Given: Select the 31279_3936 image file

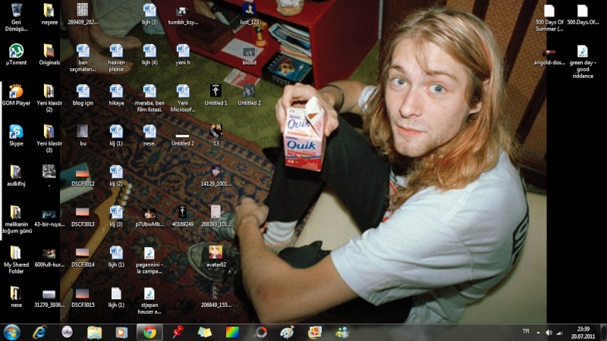Looking at the screenshot, I should 49,296.
